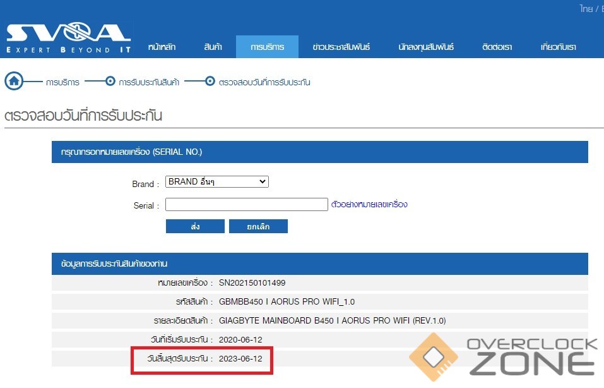The width and height of the screenshot is (604, 388).
Task: Click the ตรวจสอบวันที่การรับประกัน page heading
Action: pos(83,115)
